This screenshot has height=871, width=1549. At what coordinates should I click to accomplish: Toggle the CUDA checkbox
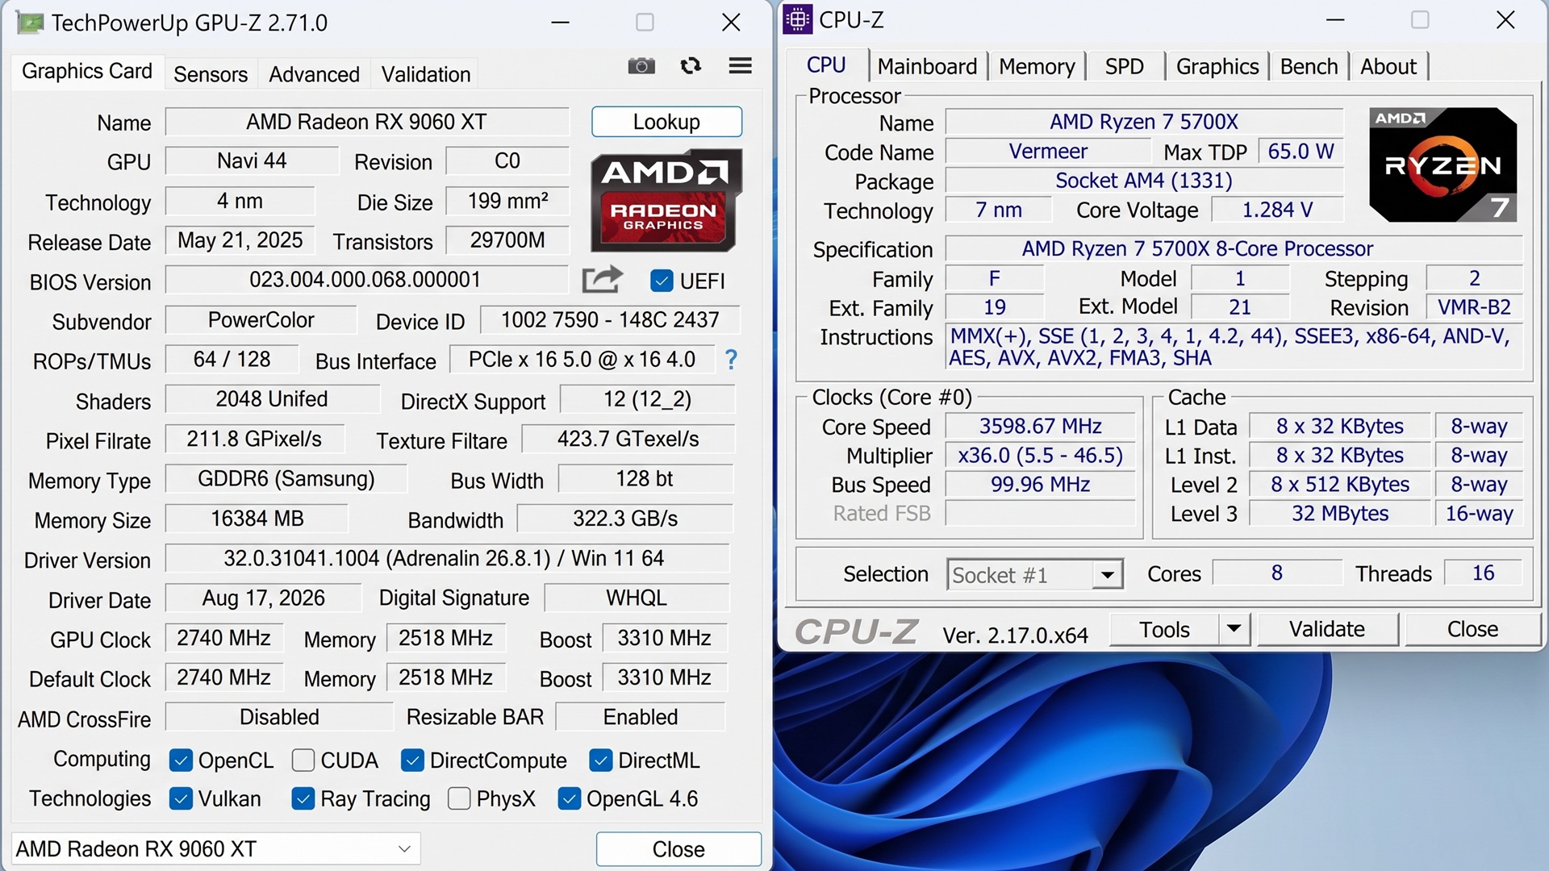[x=303, y=761]
